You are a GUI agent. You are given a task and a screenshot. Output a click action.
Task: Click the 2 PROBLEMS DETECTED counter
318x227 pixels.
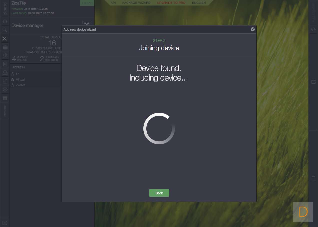(49, 58)
